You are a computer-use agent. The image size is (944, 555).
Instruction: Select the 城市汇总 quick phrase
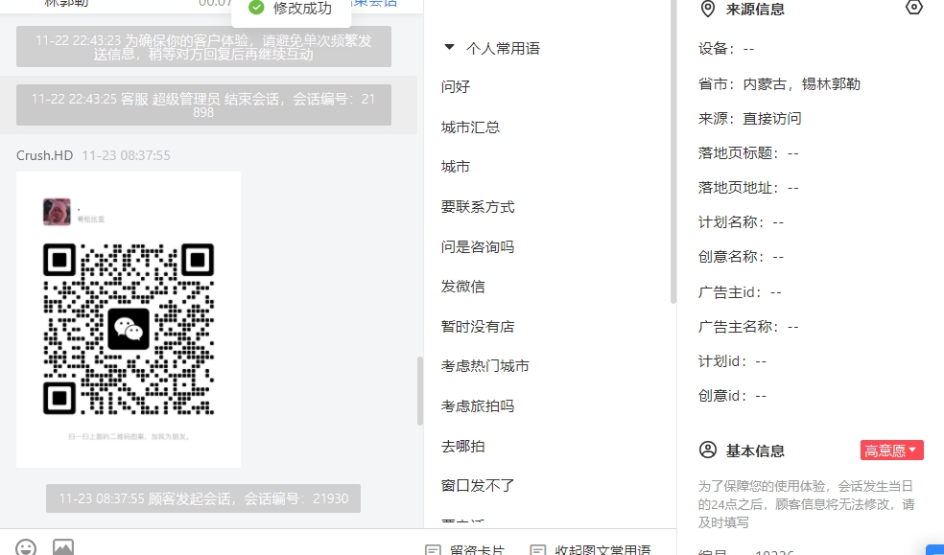tap(470, 127)
